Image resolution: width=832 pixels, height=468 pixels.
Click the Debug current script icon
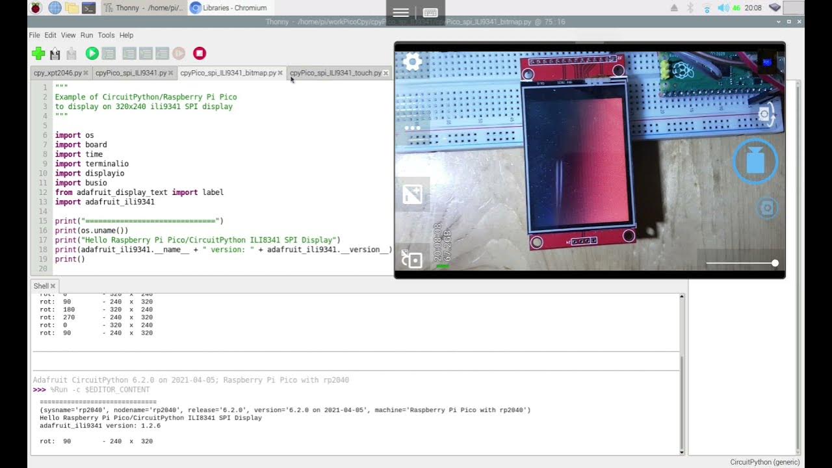[109, 53]
